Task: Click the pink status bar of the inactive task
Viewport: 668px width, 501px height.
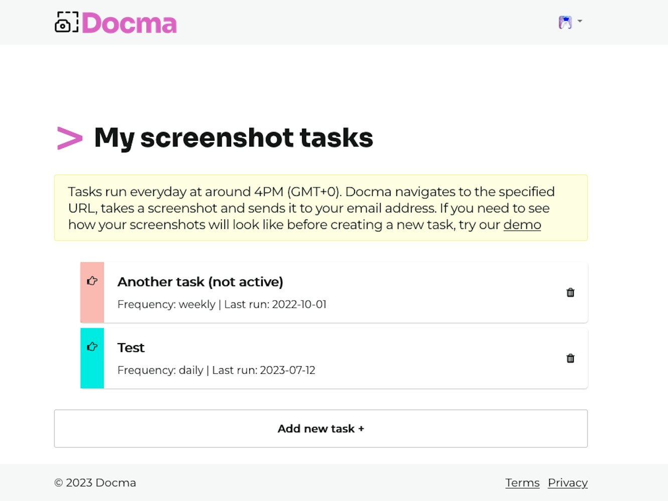Action: coord(92,292)
